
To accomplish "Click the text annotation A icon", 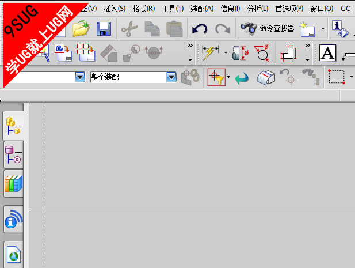I will pos(327,53).
